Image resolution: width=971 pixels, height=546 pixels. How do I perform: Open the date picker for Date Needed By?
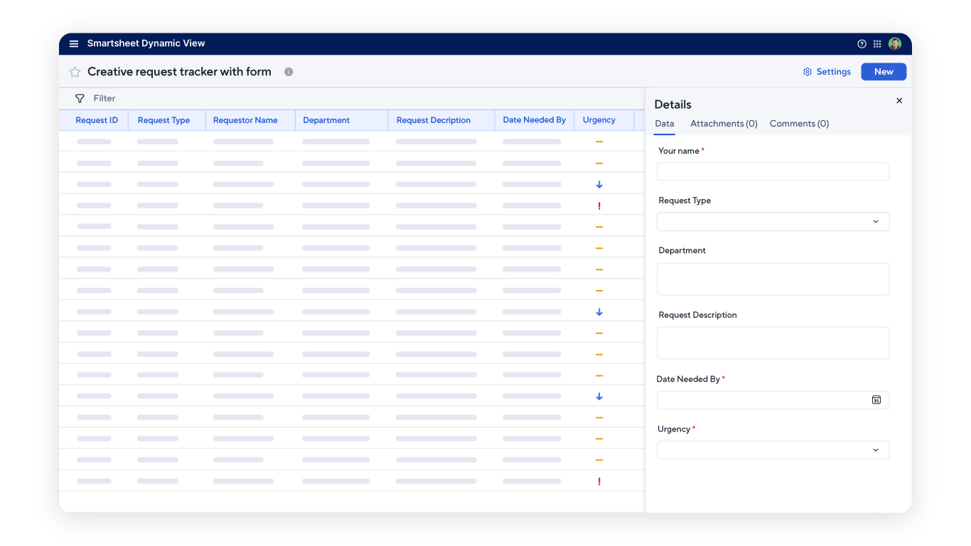tap(877, 400)
